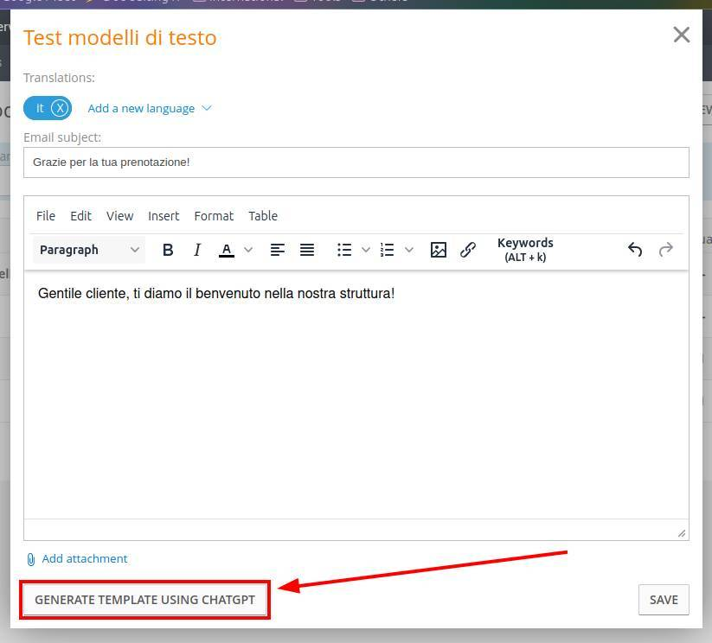
Task: Insert a bullet list
Action: click(344, 250)
